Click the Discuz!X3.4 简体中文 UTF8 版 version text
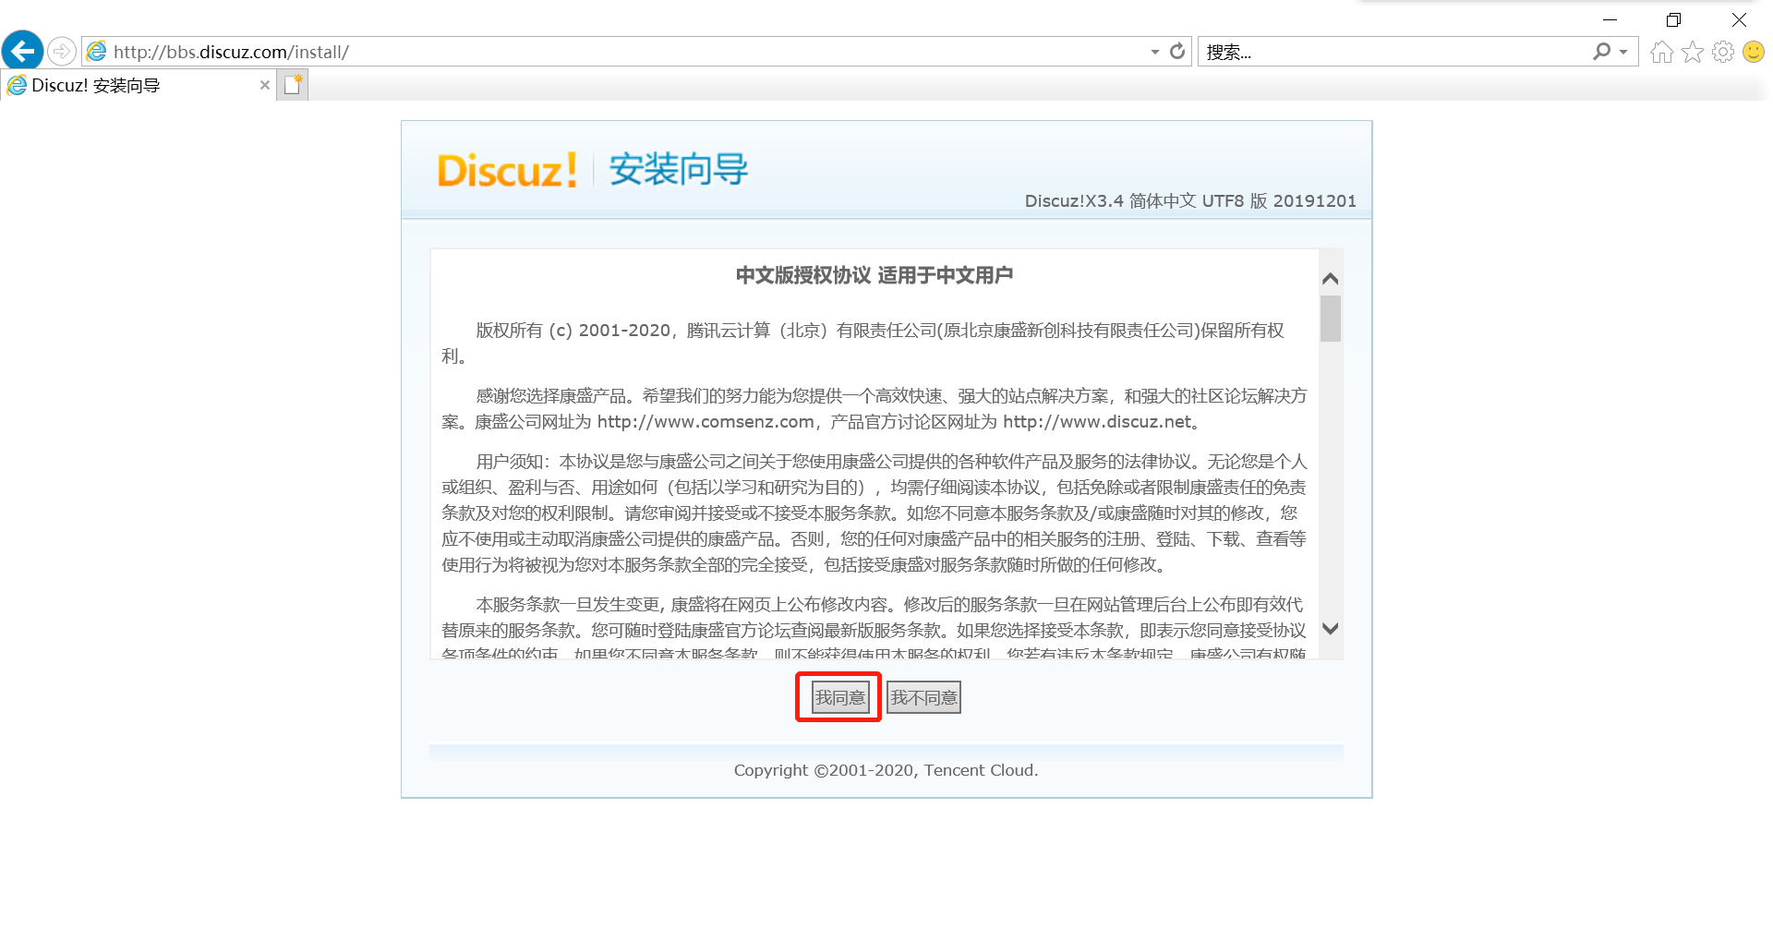This screenshot has height=941, width=1773. 1190,201
